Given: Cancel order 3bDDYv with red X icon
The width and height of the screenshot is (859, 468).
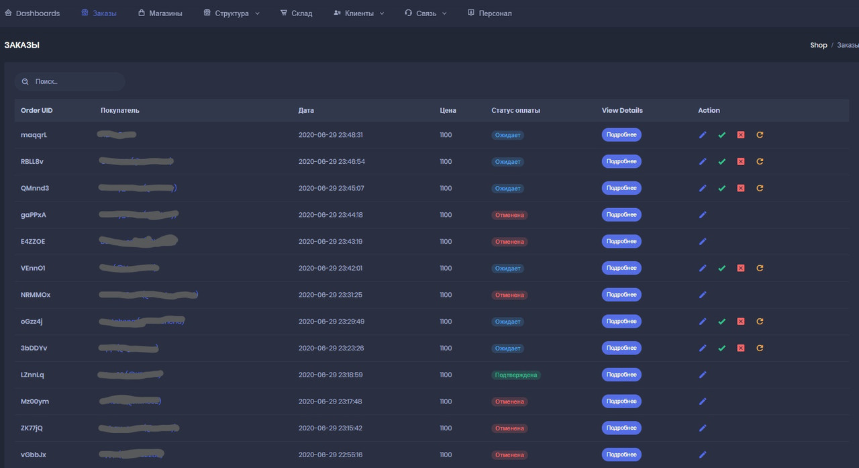Looking at the screenshot, I should click(740, 348).
